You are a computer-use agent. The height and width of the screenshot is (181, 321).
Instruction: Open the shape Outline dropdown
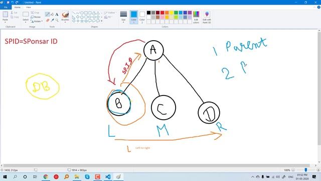point(110,13)
